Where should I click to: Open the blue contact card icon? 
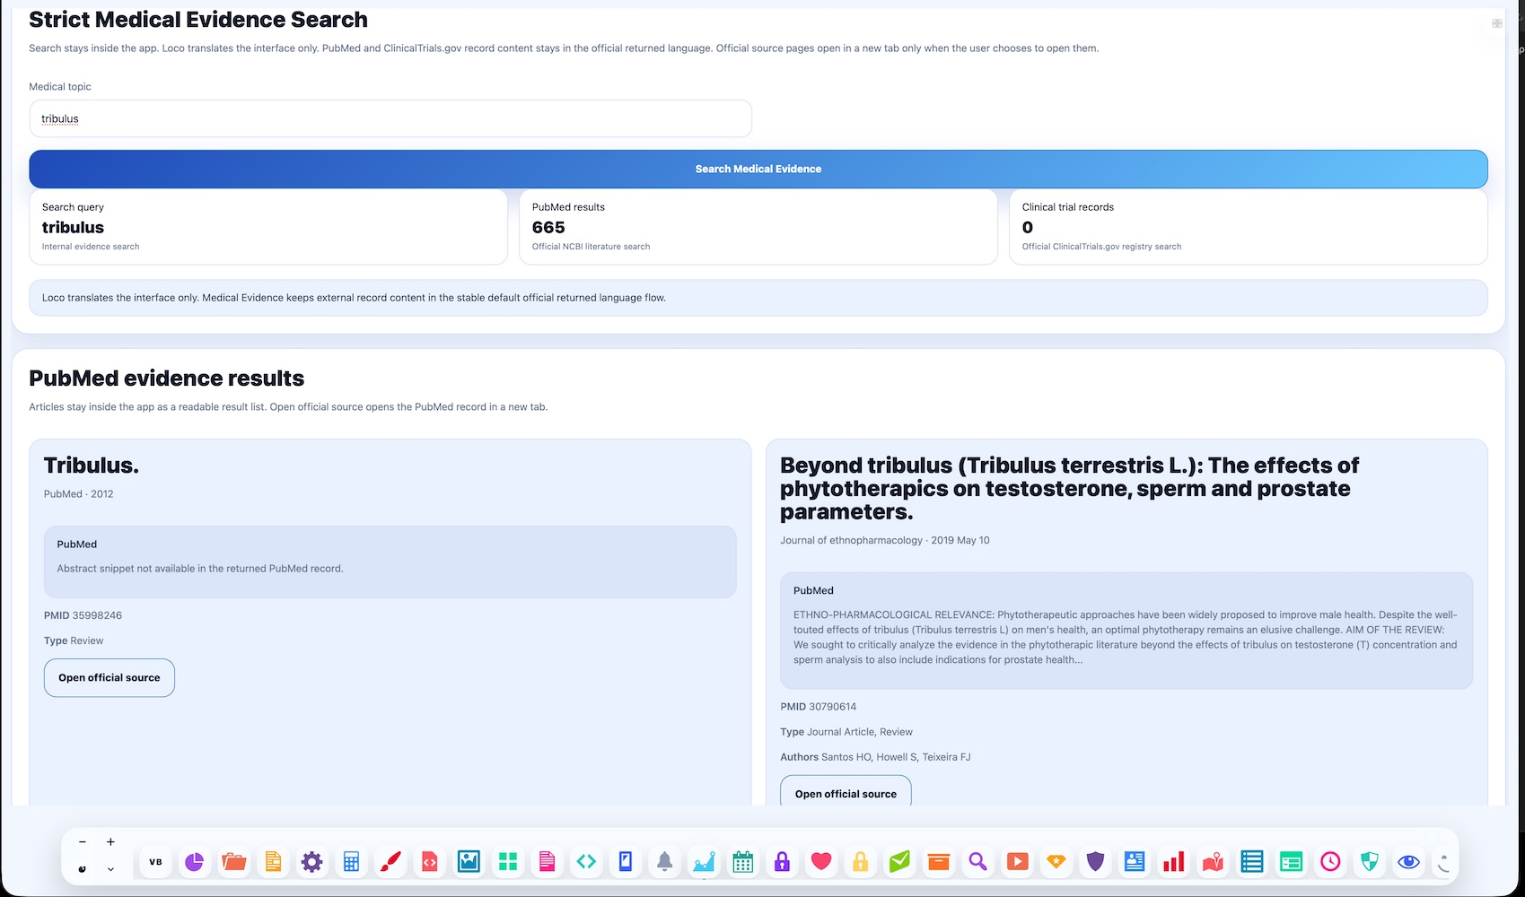(x=1135, y=862)
